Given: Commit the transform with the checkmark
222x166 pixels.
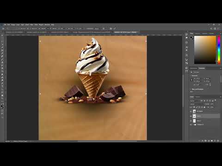Looking at the screenshot, I should (x=115, y=29).
